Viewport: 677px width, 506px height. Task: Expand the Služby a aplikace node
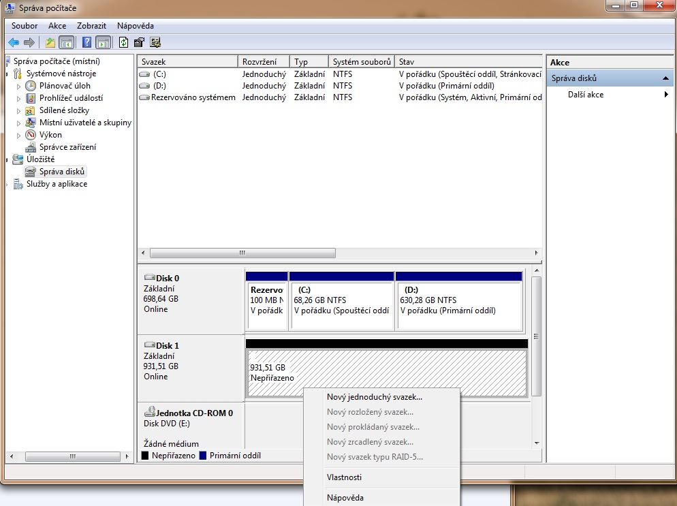click(8, 185)
